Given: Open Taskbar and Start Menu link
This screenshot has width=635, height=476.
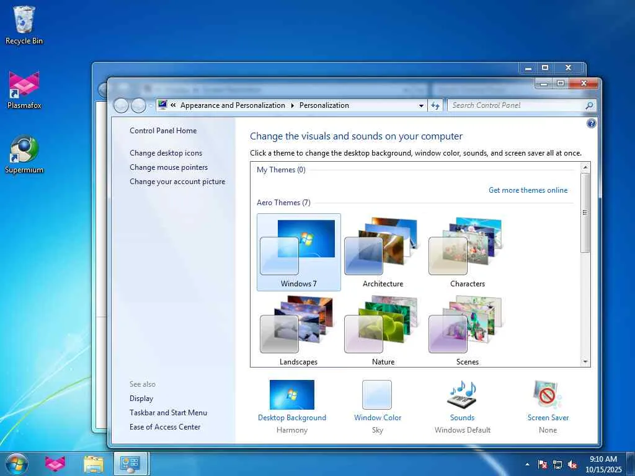Looking at the screenshot, I should coord(168,413).
